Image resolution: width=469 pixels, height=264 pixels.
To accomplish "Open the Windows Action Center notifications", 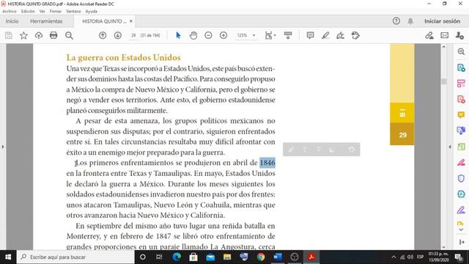I will point(459,257).
